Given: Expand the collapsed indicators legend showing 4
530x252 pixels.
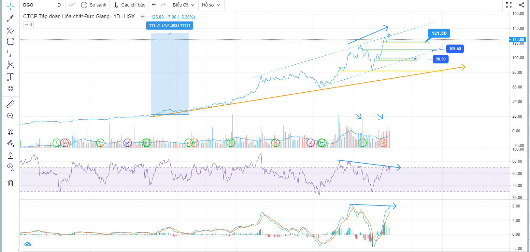Looking at the screenshot, I should (x=28, y=25).
